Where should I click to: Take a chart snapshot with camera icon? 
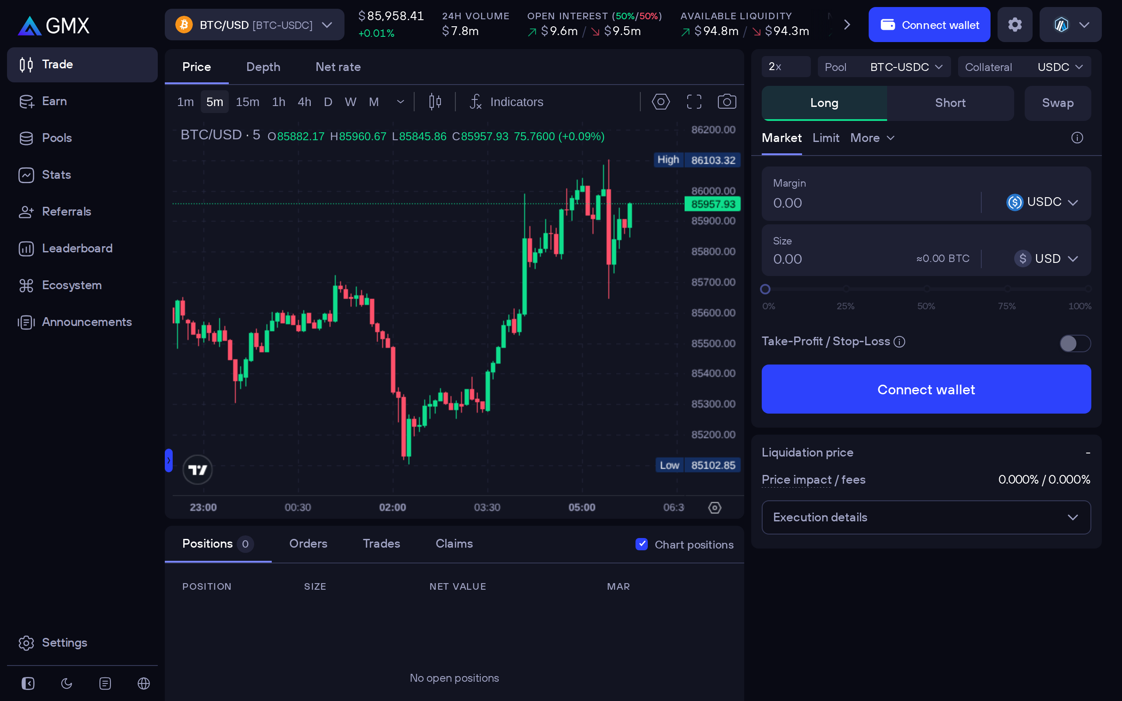coord(727,102)
